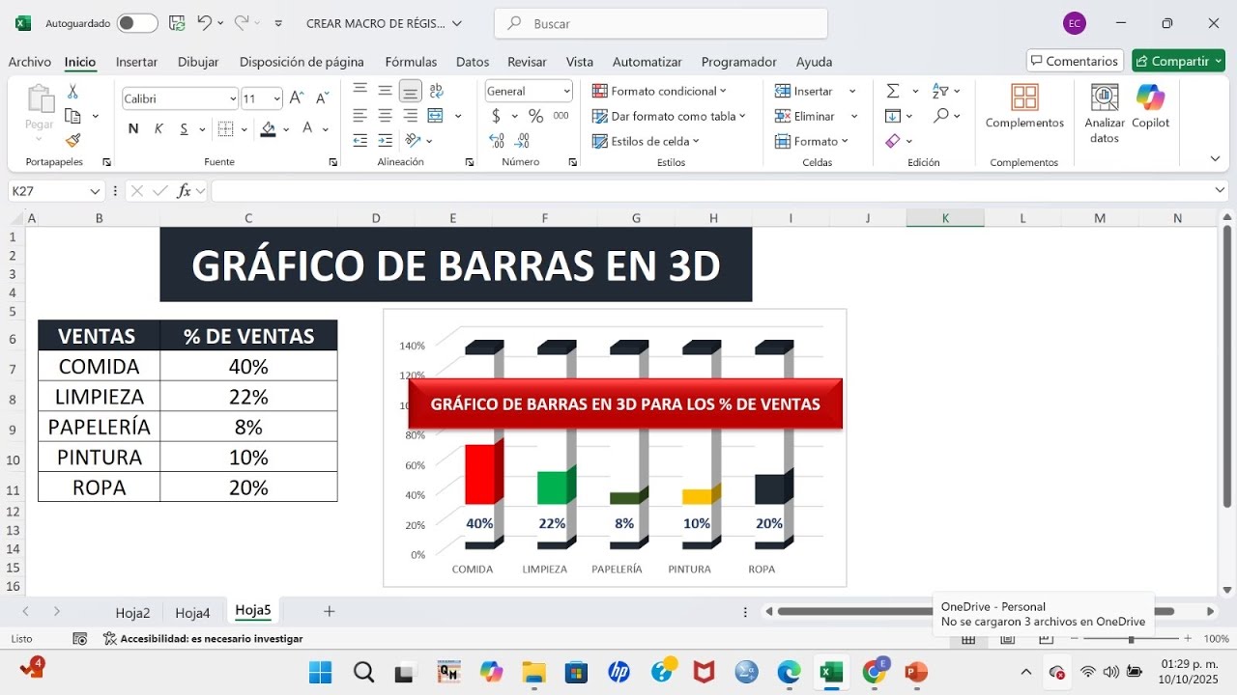
Task: Align text to the bottom of cell
Action: [410, 91]
